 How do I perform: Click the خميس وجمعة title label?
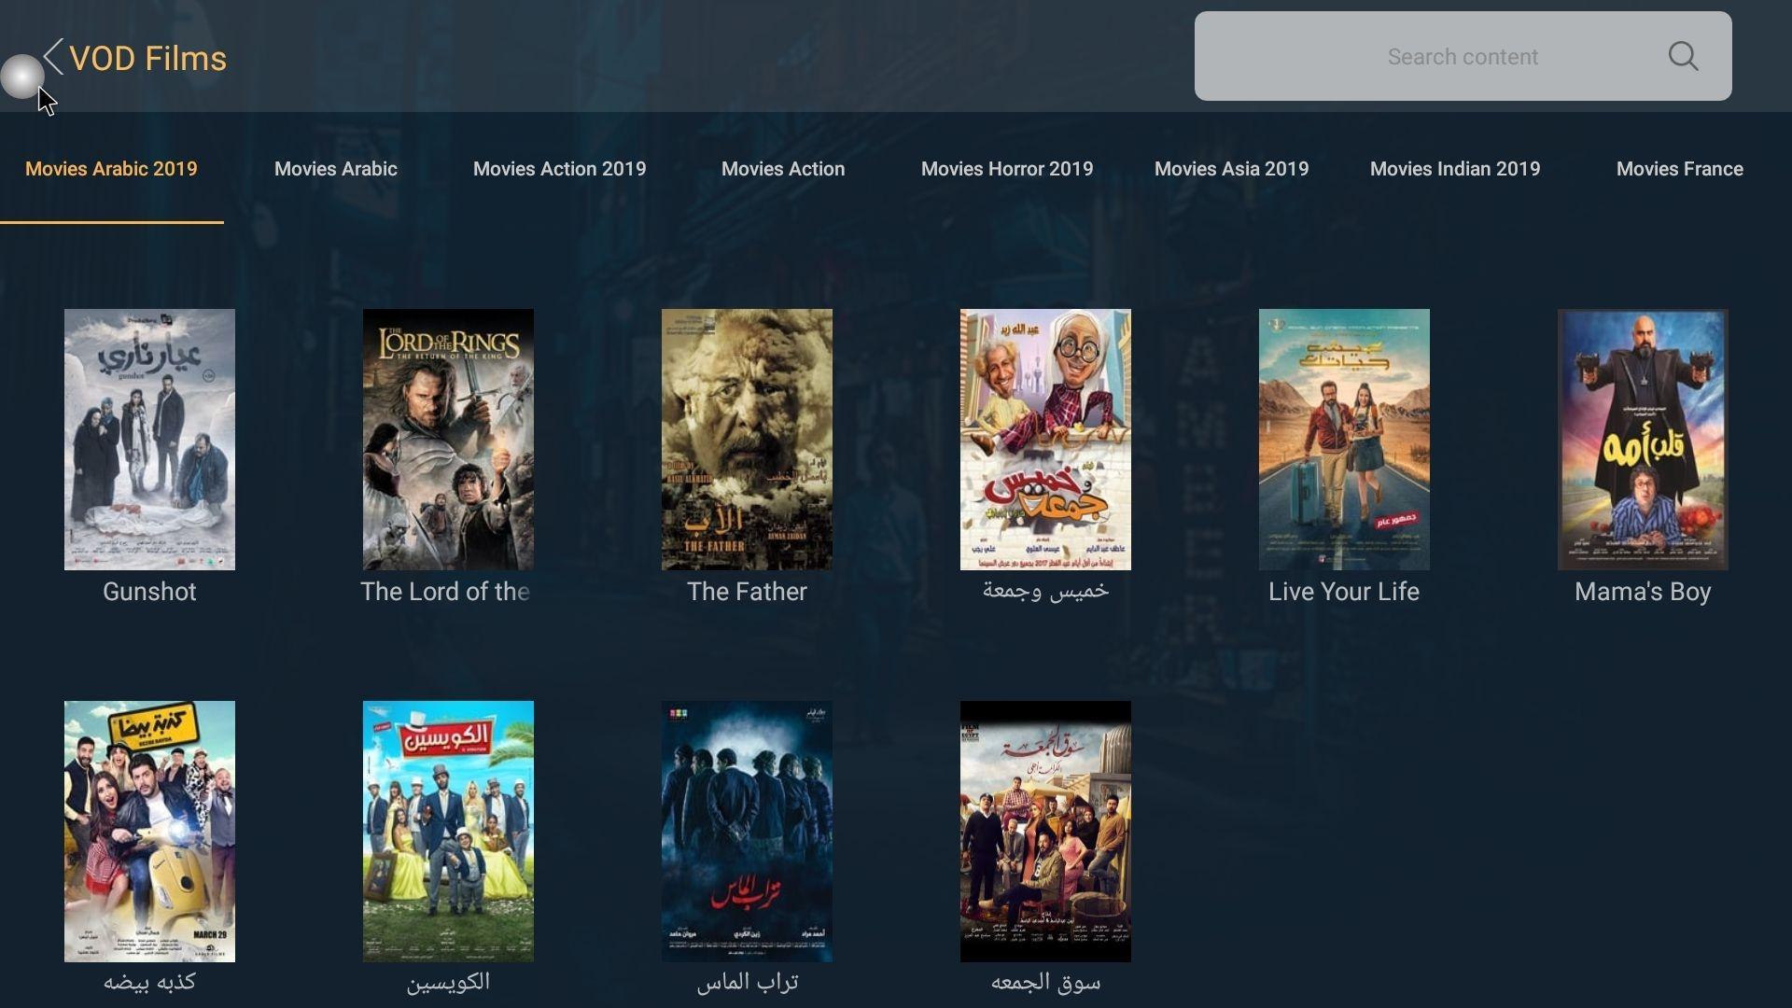1045,591
